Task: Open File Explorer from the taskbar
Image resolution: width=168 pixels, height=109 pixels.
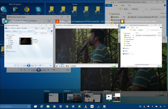Action: (x=48, y=106)
